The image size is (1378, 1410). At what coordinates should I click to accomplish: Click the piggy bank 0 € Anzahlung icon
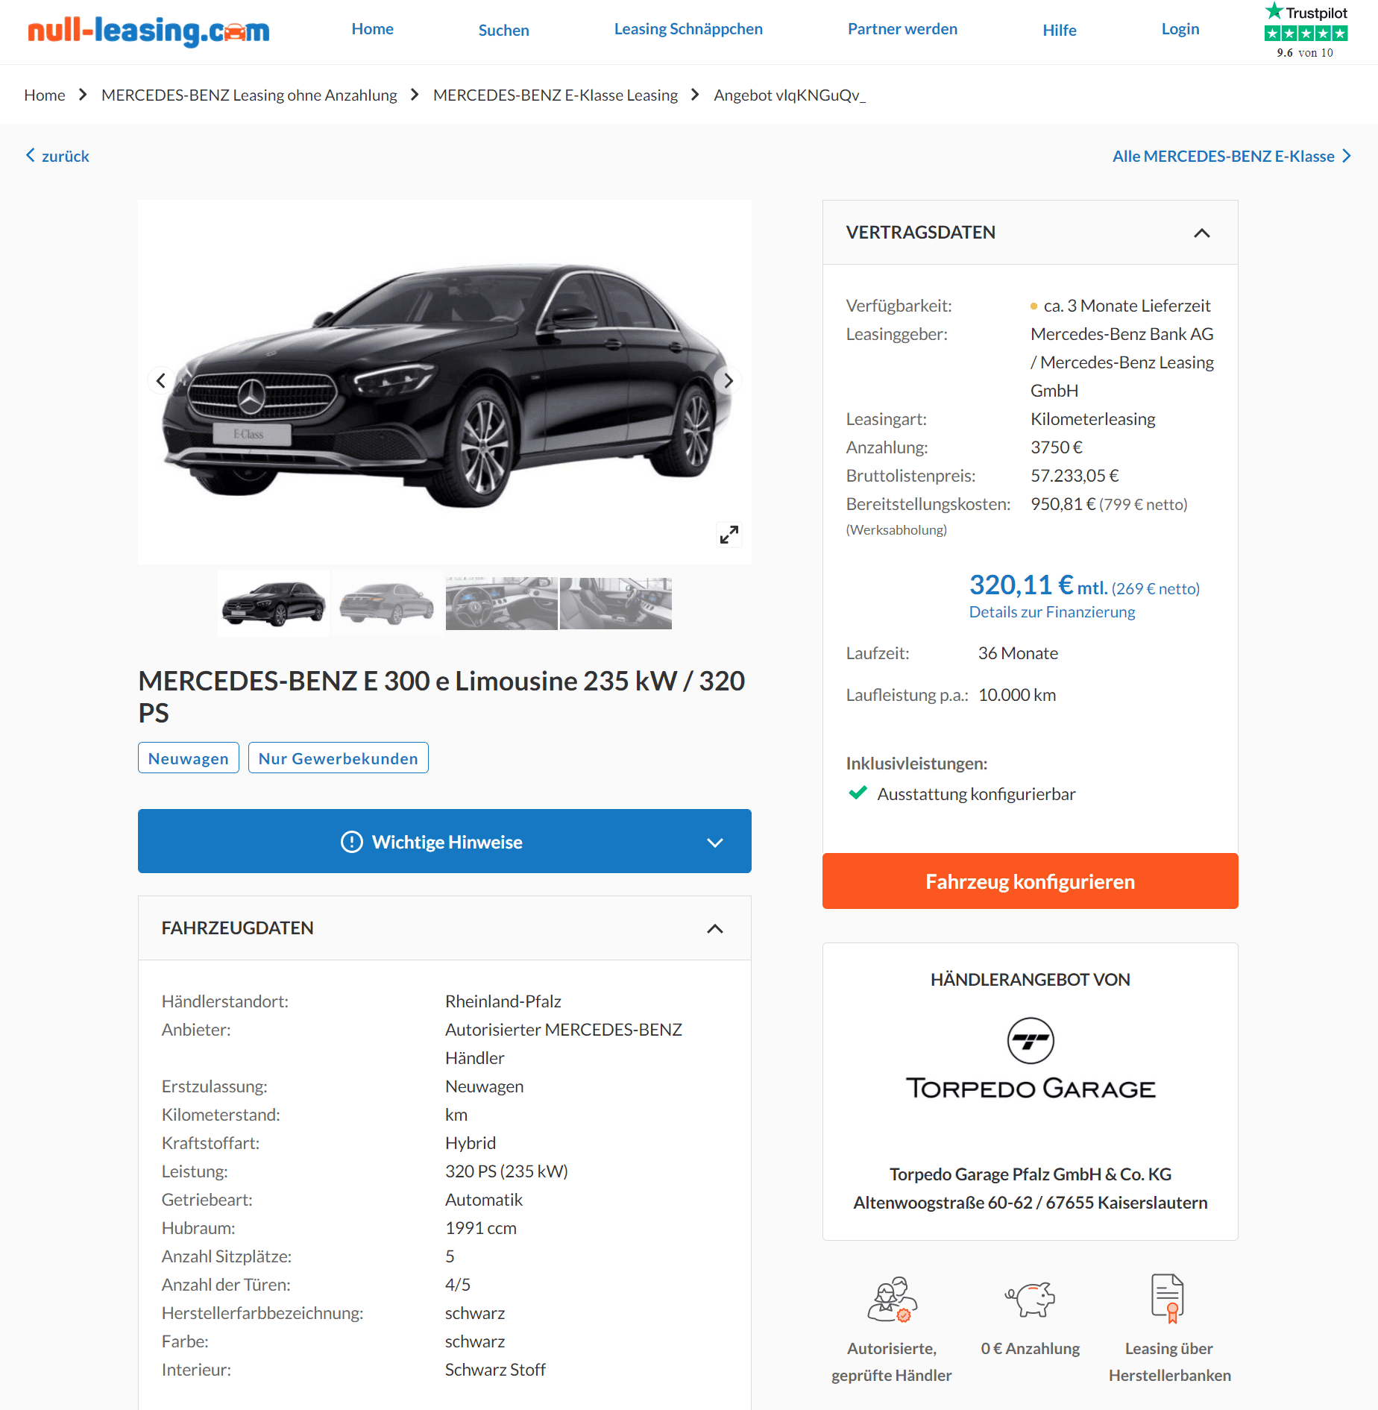click(x=1030, y=1299)
